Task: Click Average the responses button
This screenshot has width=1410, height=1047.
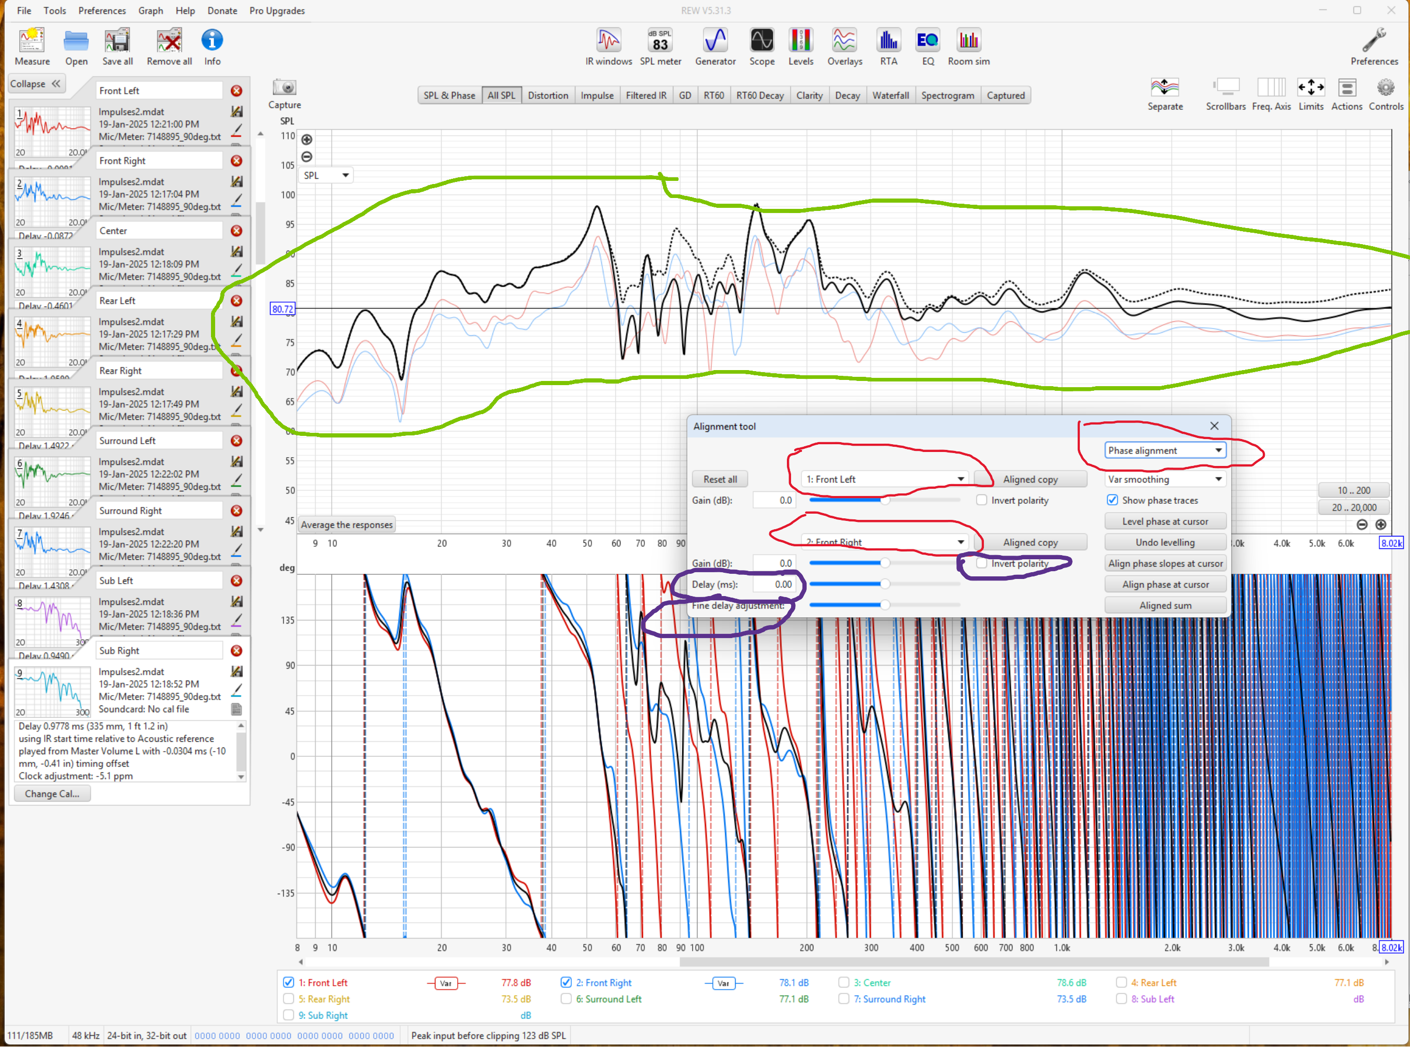Action: point(347,525)
